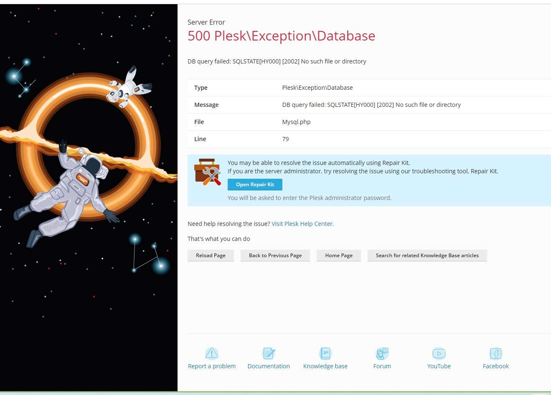551x395 pixels.
Task: Open the Facebook link text
Action: (x=496, y=366)
